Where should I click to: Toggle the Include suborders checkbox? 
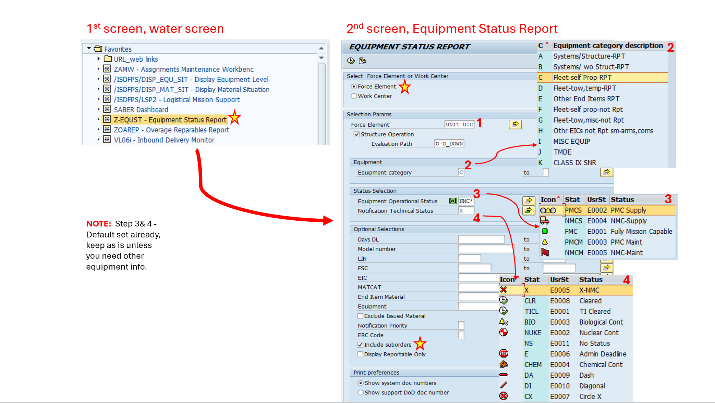(x=360, y=345)
